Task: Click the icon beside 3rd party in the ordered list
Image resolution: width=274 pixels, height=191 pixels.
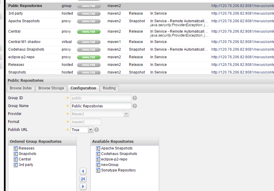Action: [x=16, y=165]
